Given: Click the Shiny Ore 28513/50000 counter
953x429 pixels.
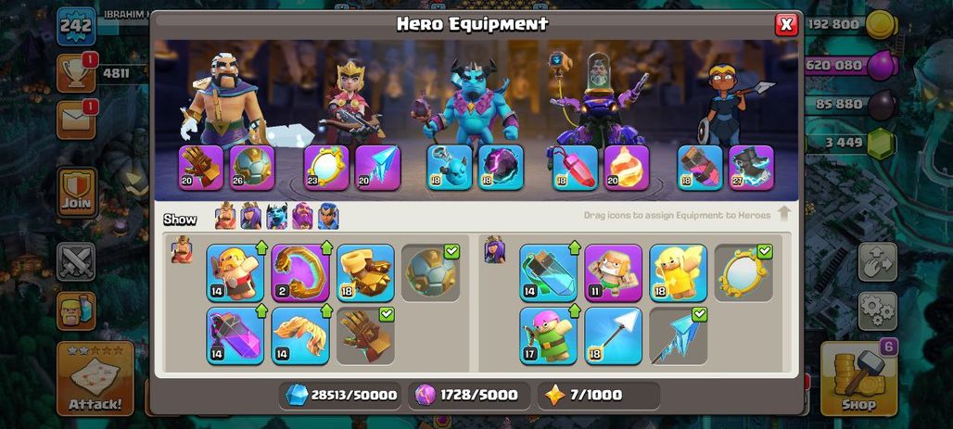Looking at the screenshot, I should [x=340, y=396].
